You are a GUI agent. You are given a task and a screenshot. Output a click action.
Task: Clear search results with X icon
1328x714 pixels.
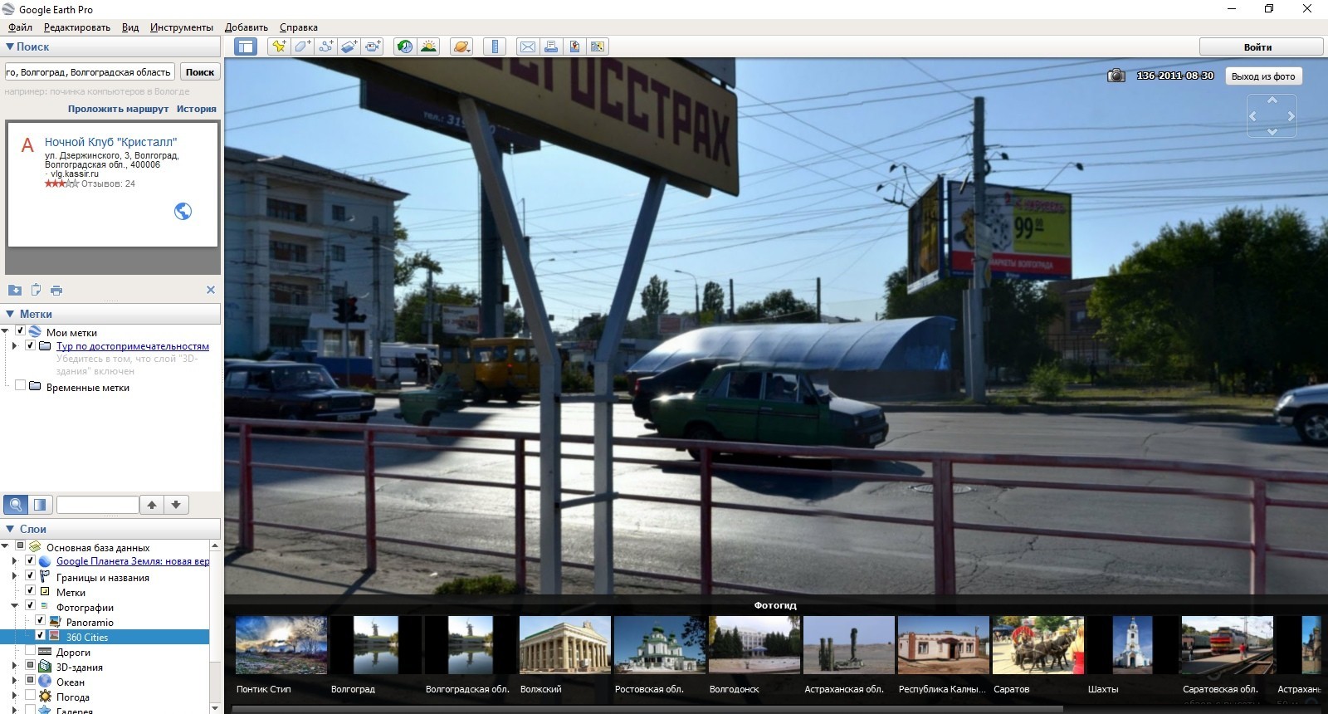coord(210,290)
